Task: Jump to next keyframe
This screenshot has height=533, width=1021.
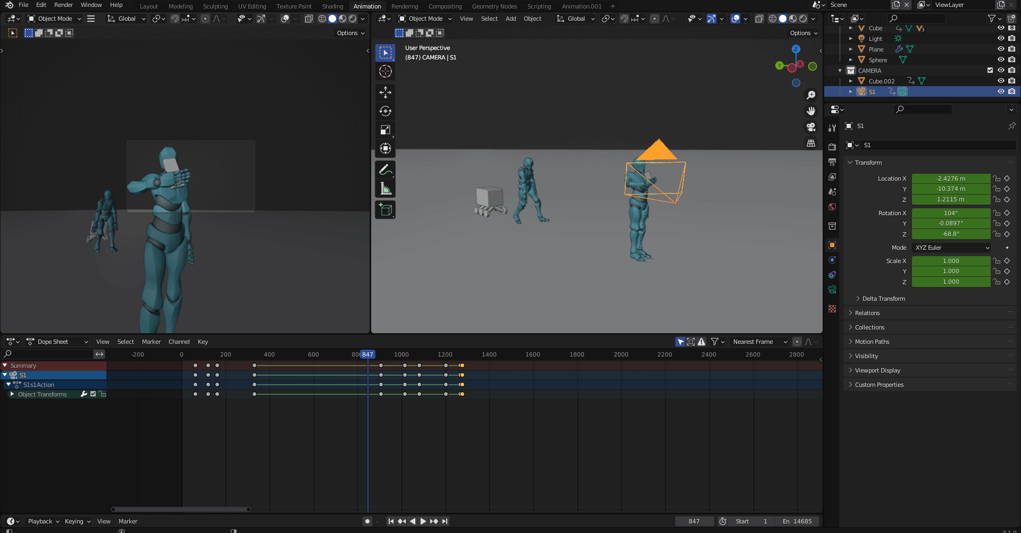Action: 434,521
